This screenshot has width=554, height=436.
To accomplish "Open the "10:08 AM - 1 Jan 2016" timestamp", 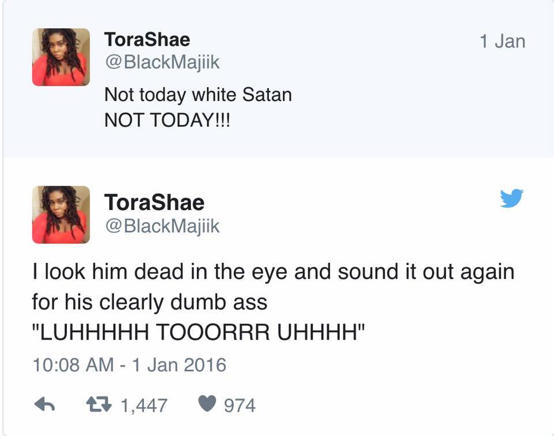I will [x=129, y=365].
